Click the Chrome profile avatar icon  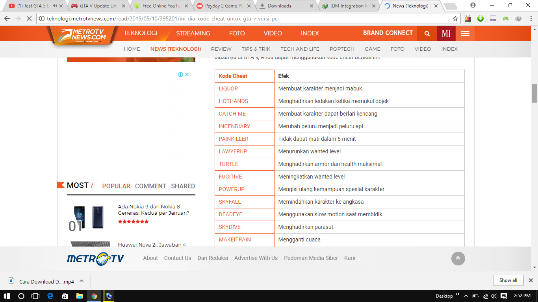tap(473, 6)
